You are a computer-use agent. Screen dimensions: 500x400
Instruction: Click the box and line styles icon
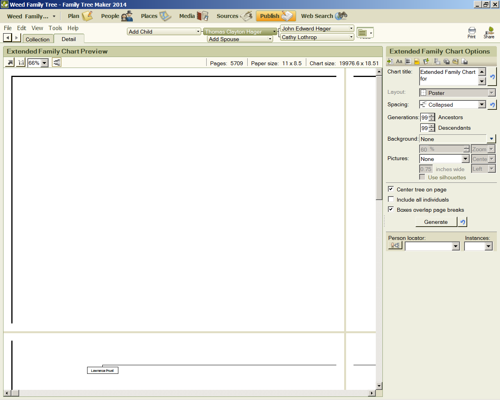[x=408, y=61]
